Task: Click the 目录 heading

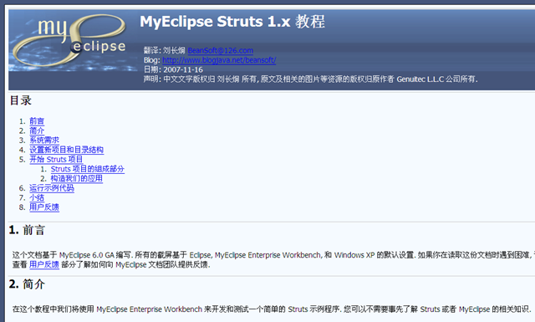Action: pyautogui.click(x=21, y=100)
